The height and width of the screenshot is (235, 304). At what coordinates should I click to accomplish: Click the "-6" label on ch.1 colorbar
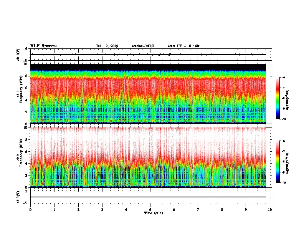click(x=283, y=77)
